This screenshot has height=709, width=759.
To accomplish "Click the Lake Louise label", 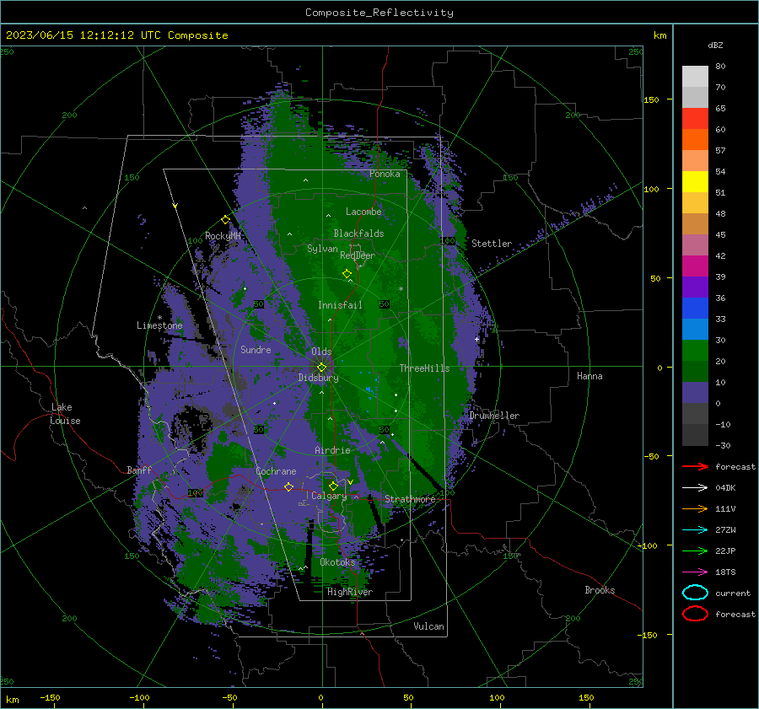I will [x=65, y=414].
